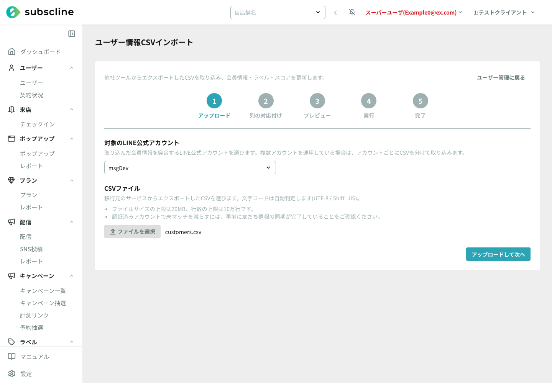Open 予約抽選 menu item
Image resolution: width=552 pixels, height=383 pixels.
coord(32,327)
